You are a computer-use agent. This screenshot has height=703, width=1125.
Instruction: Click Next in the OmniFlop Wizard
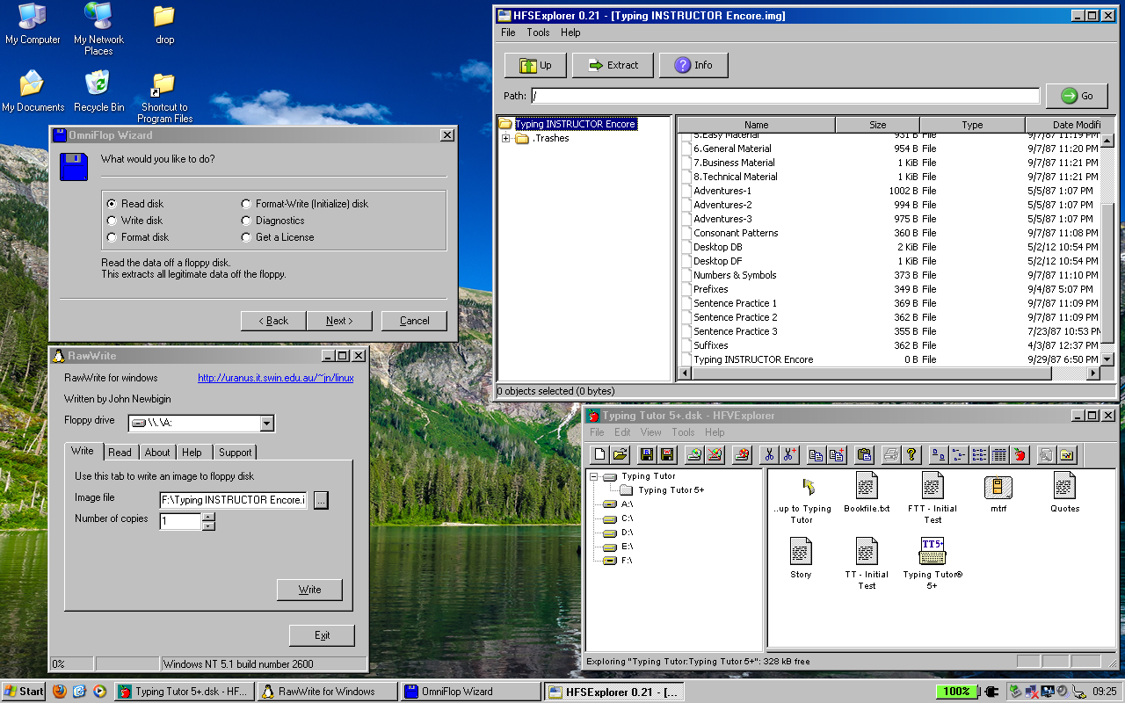[339, 321]
